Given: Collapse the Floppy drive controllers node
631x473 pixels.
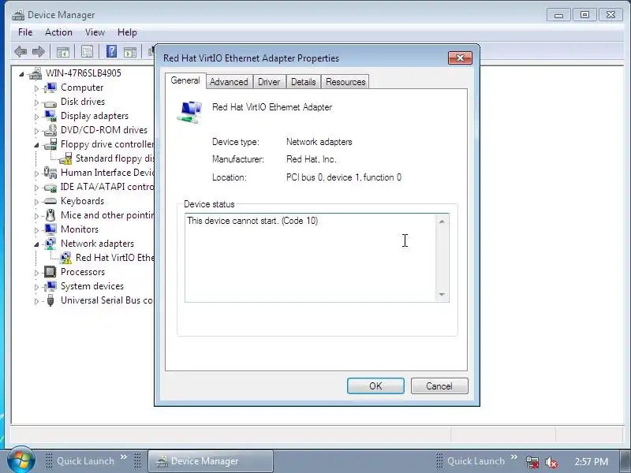Looking at the screenshot, I should point(36,145).
